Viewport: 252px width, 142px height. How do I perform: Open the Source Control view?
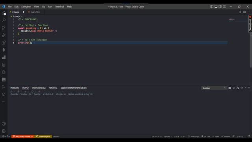[4, 28]
